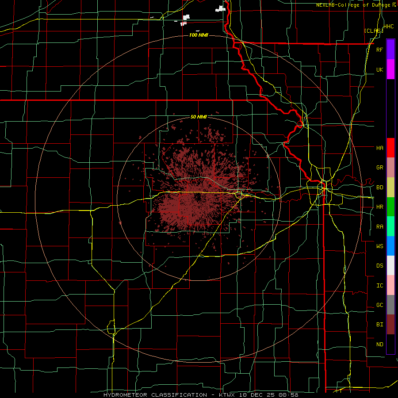Select the WS blue legend swatch

pyautogui.click(x=390, y=246)
